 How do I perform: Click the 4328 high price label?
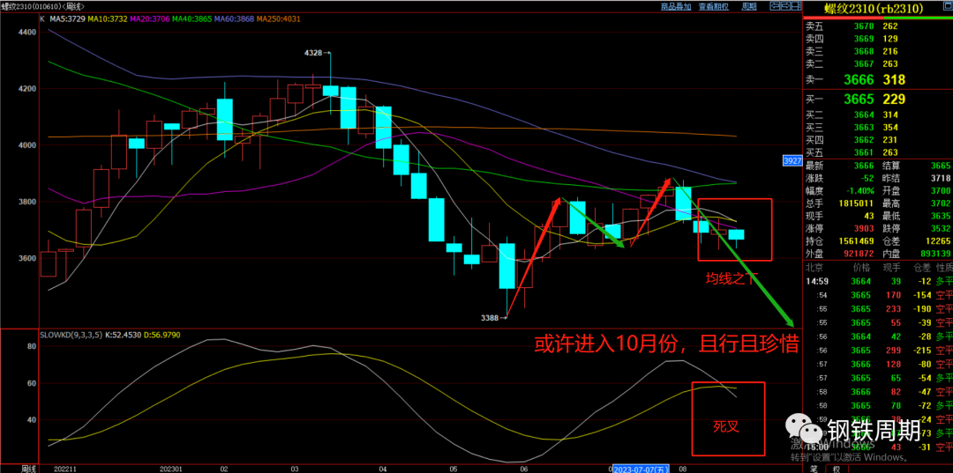point(312,54)
